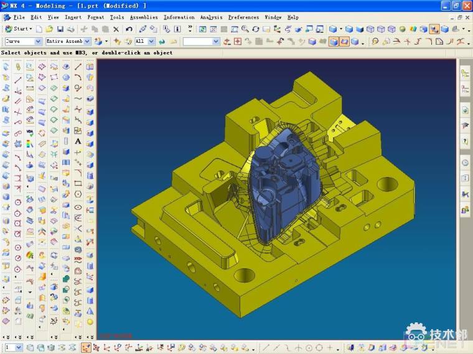This screenshot has width=473, height=354.
Task: Open the Analysis menu
Action: (211, 17)
